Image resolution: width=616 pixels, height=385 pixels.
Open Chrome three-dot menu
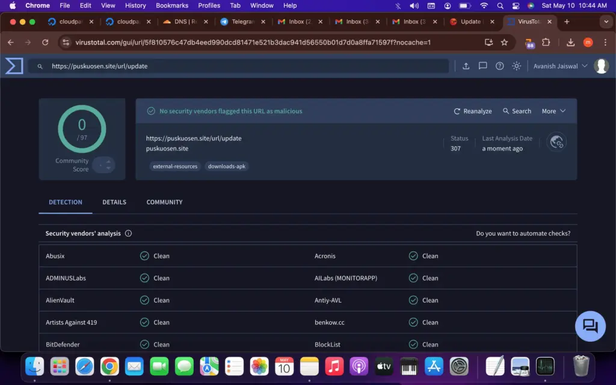tap(605, 43)
